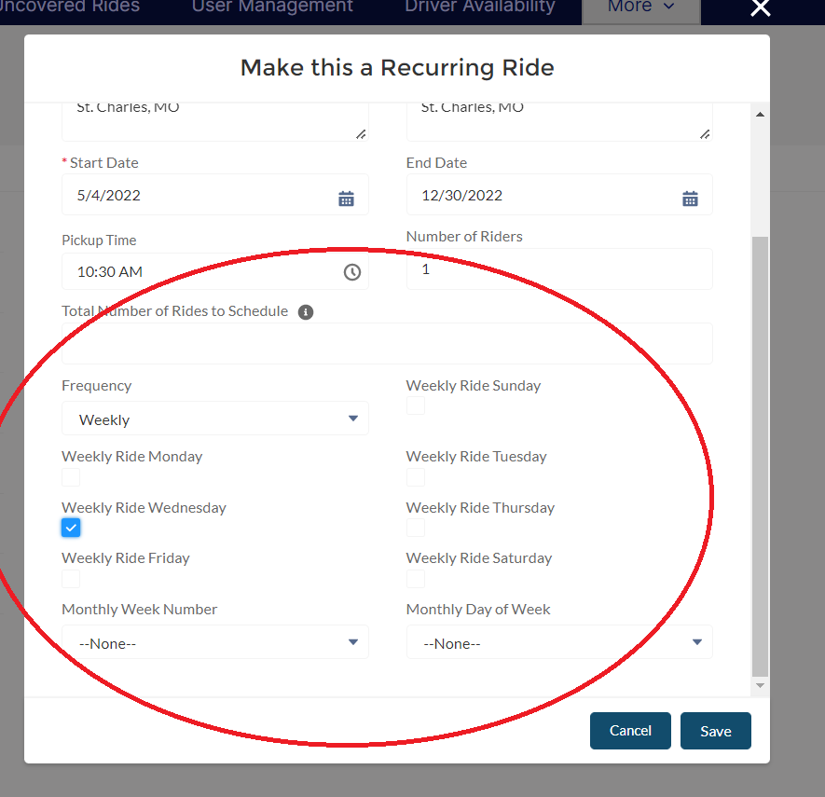Uncheck the Weekly Ride Wednesday checkbox
Image resolution: width=825 pixels, height=797 pixels.
pyautogui.click(x=71, y=528)
